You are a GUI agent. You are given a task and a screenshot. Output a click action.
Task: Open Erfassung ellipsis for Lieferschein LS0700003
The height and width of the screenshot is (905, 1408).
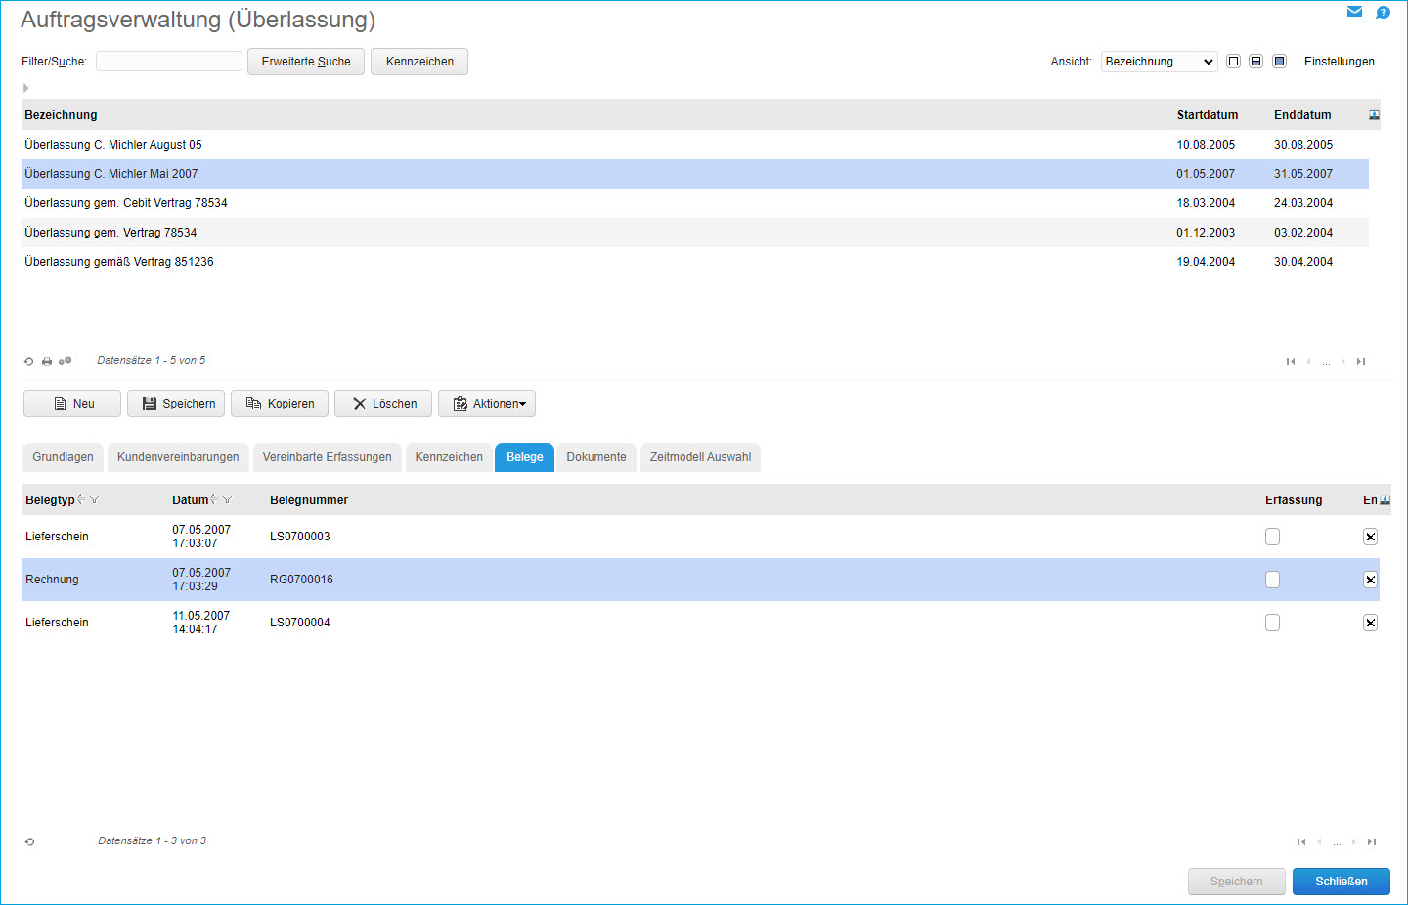point(1272,537)
